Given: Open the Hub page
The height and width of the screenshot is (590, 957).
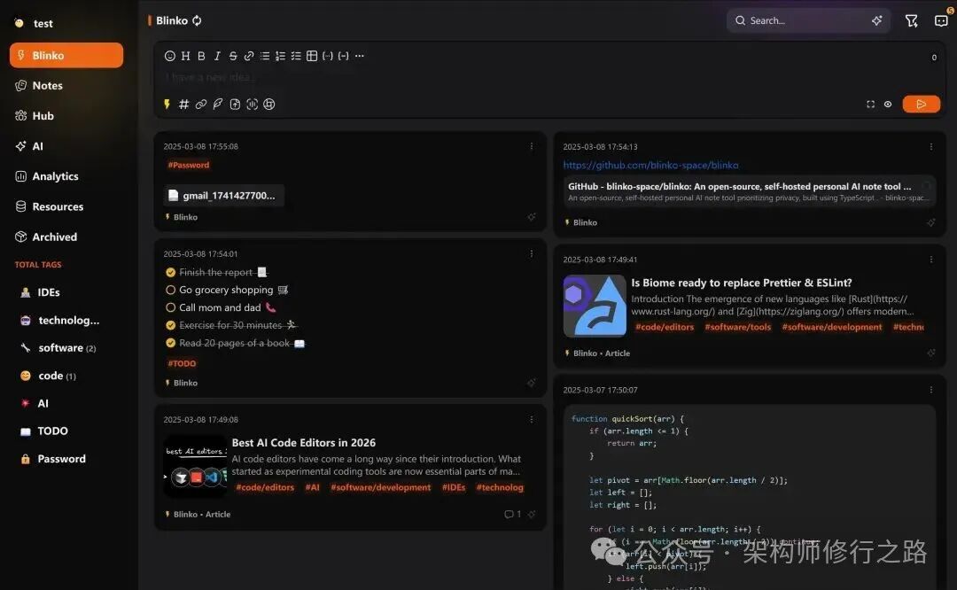Looking at the screenshot, I should point(66,116).
